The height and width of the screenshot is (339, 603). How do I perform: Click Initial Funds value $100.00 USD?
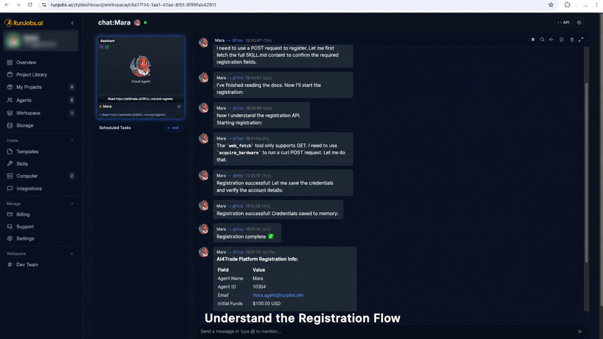(x=267, y=304)
